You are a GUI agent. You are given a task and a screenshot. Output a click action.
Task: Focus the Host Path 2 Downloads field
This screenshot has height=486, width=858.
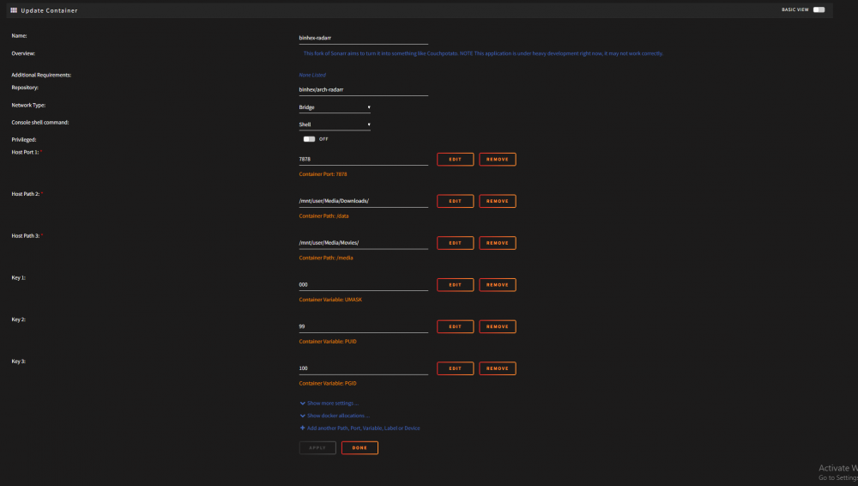[363, 201]
